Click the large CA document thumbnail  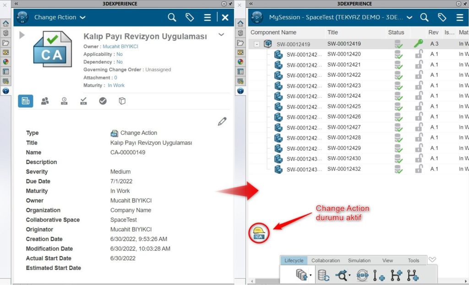tap(53, 49)
